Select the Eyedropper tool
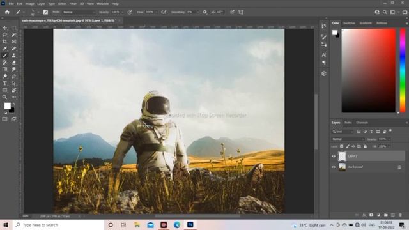The image size is (409, 230). tap(4, 49)
